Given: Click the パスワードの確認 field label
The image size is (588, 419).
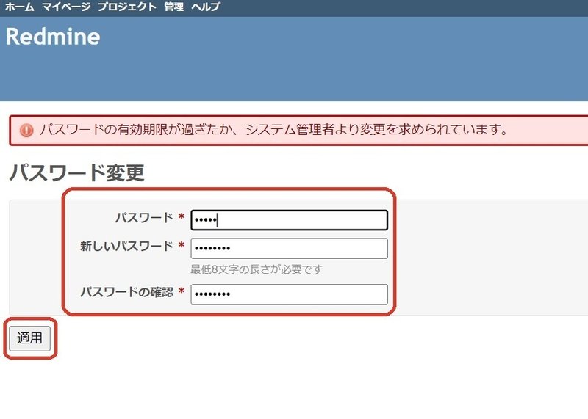Looking at the screenshot, I should point(126,292).
